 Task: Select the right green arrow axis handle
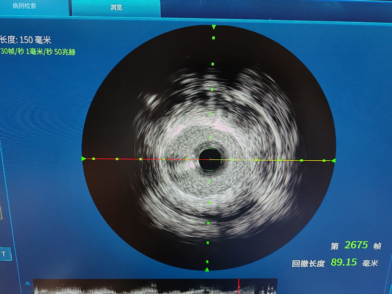tap(334, 160)
